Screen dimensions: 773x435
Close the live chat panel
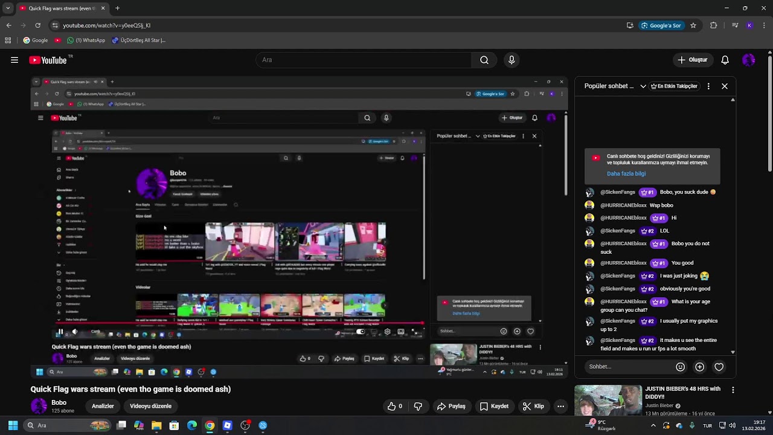pos(725,86)
